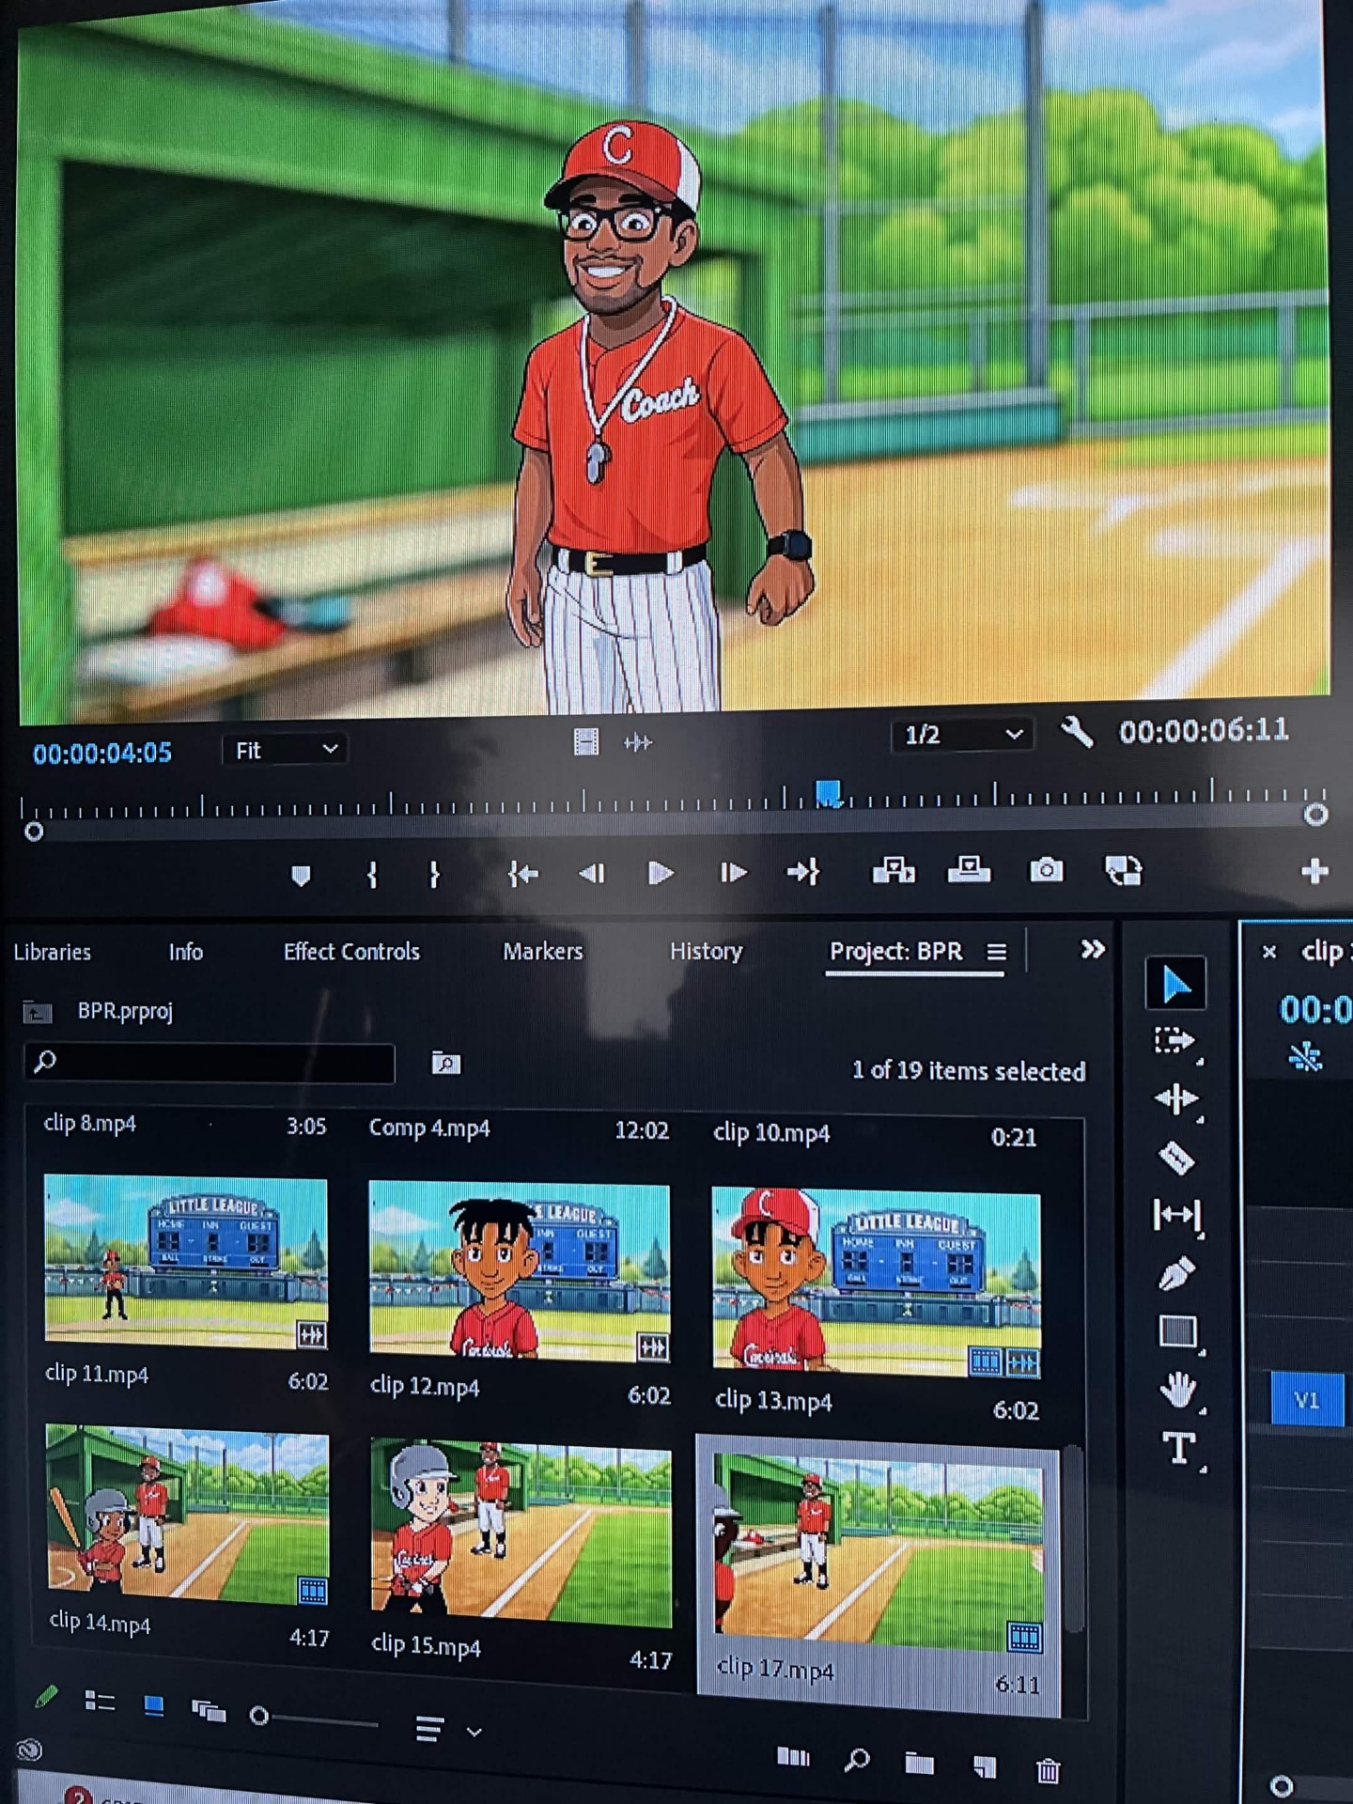Click the Add Marker button
Image resolution: width=1353 pixels, height=1804 pixels.
[301, 876]
